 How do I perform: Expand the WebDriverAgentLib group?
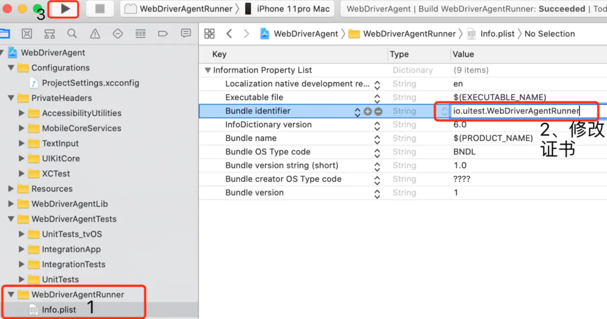11,204
